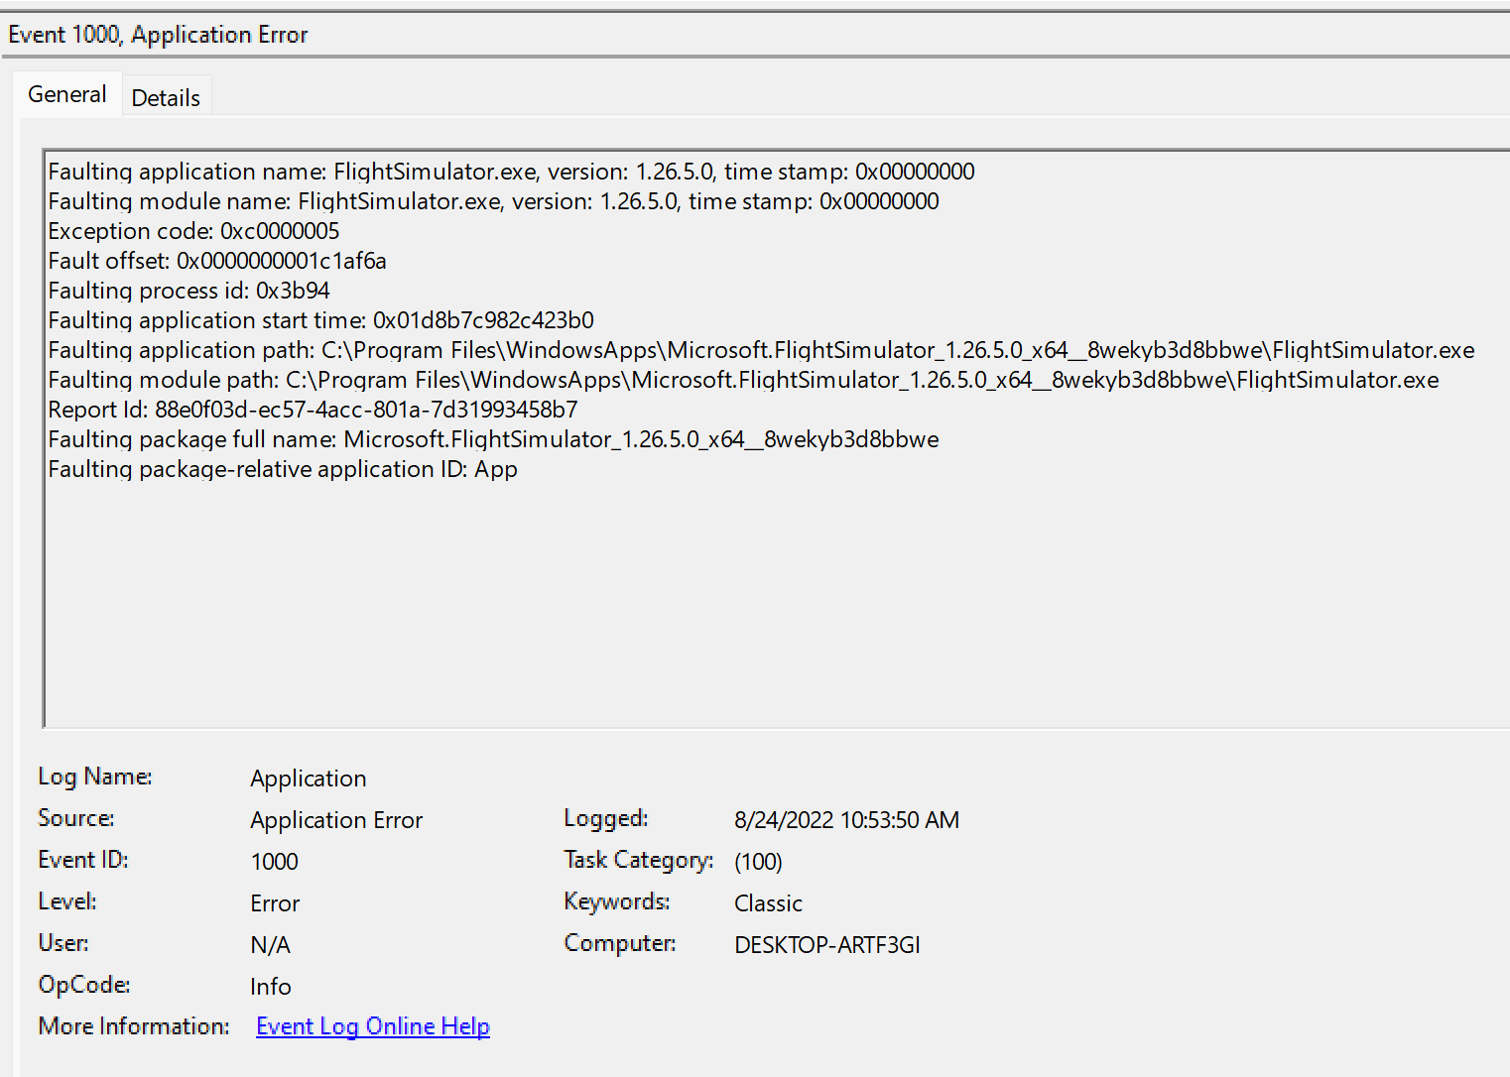Select the Fault offset line
Screen dimensions: 1510x1077
pos(217,260)
